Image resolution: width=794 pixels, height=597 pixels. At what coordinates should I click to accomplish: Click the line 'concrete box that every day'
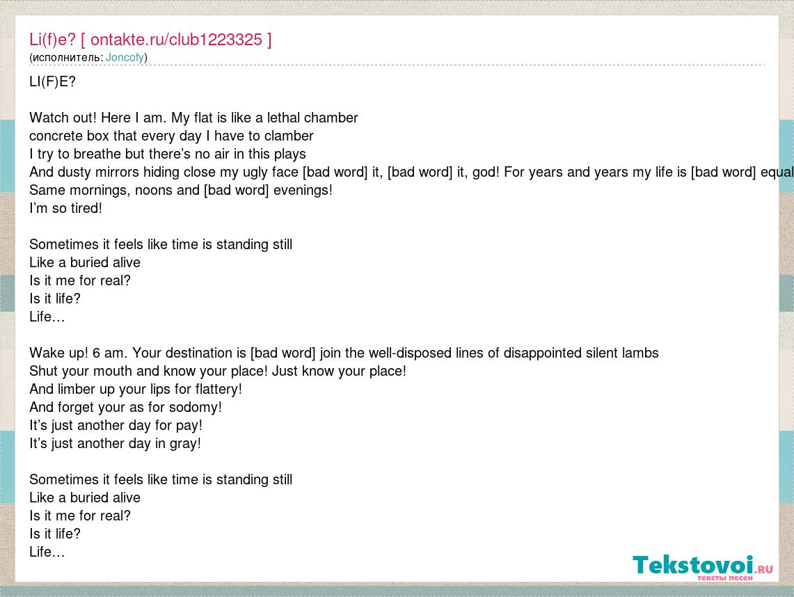[x=171, y=136]
